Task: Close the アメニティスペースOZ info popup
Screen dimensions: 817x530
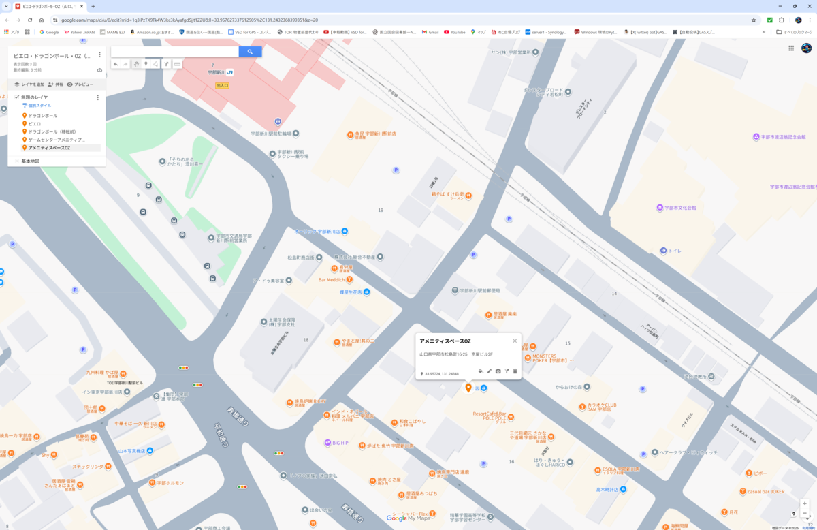Action: tap(515, 341)
